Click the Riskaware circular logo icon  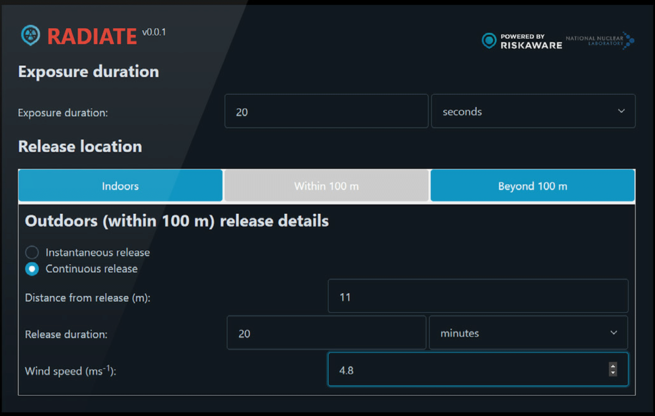click(x=489, y=40)
